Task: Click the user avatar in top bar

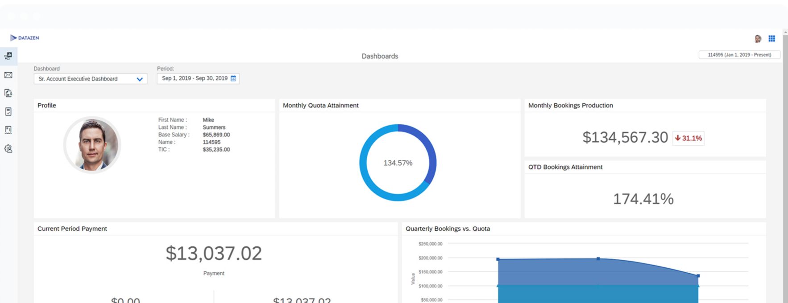Action: [x=758, y=39]
